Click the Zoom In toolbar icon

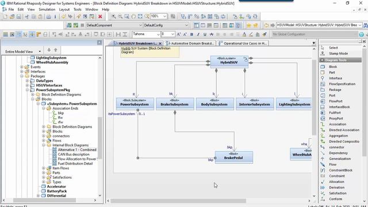[x=114, y=16]
